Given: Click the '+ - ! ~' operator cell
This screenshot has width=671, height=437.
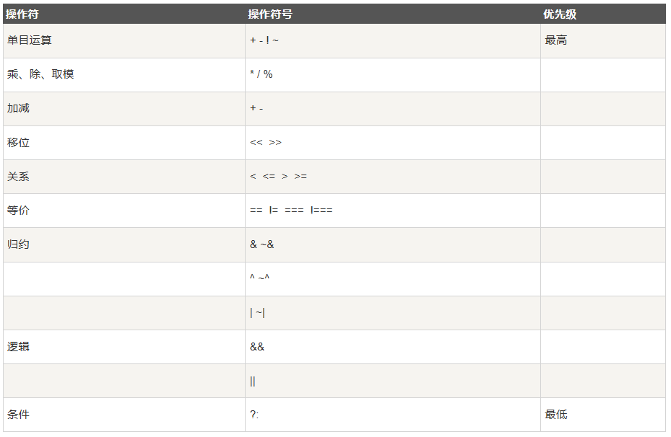Looking at the screenshot, I should point(393,40).
